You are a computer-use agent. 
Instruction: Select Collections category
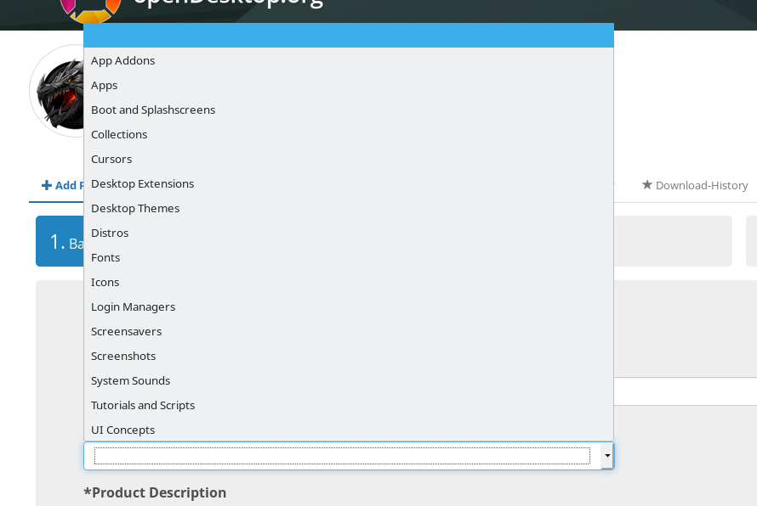pos(349,134)
